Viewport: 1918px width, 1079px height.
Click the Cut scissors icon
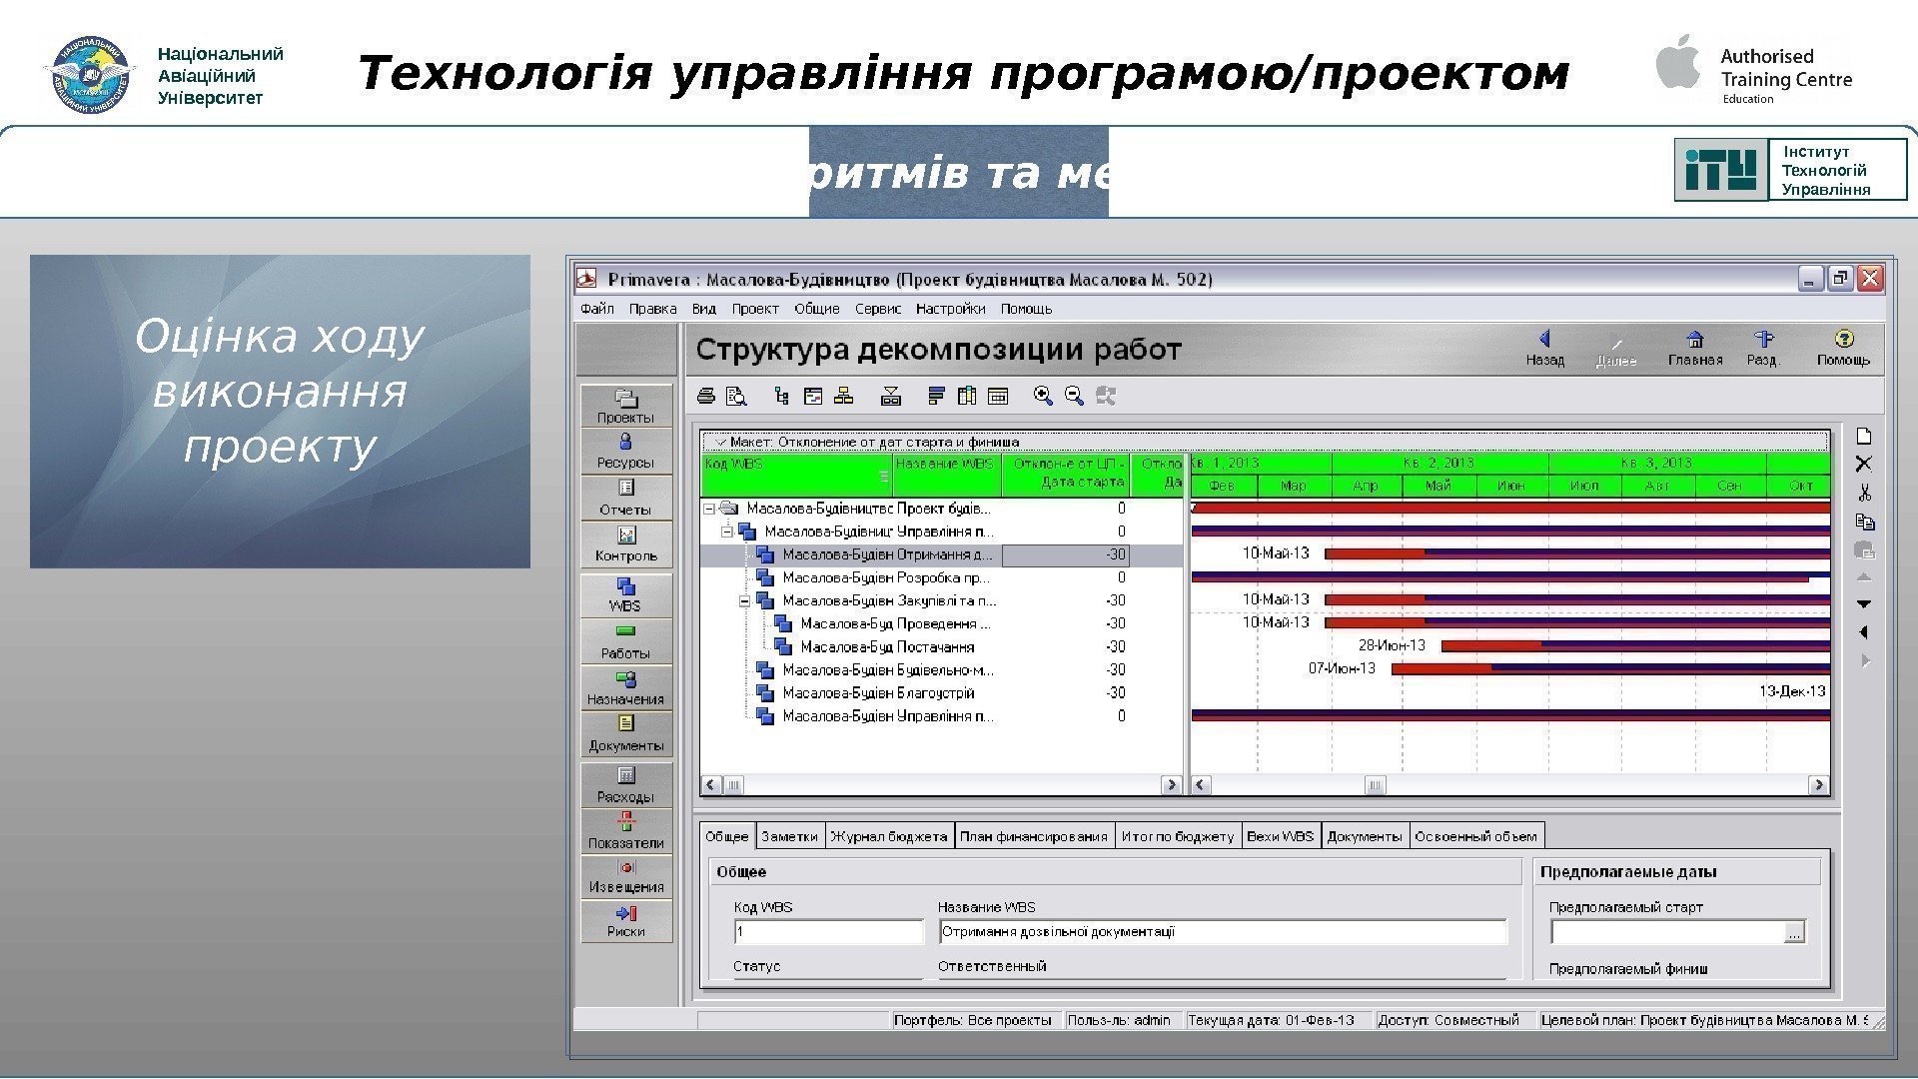click(x=1864, y=493)
